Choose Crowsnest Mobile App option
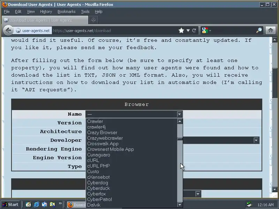The image size is (279, 209). [132, 149]
